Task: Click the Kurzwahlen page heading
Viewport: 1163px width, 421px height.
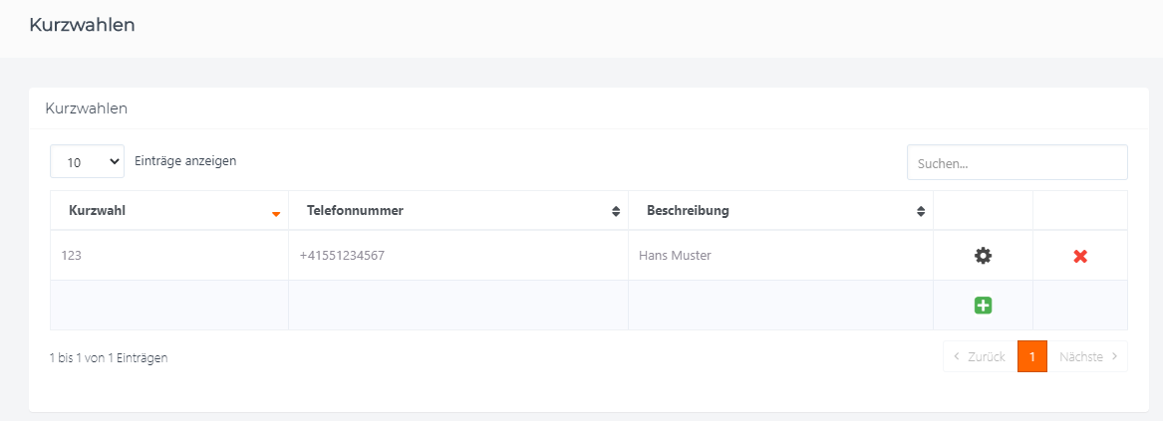Action: tap(82, 25)
